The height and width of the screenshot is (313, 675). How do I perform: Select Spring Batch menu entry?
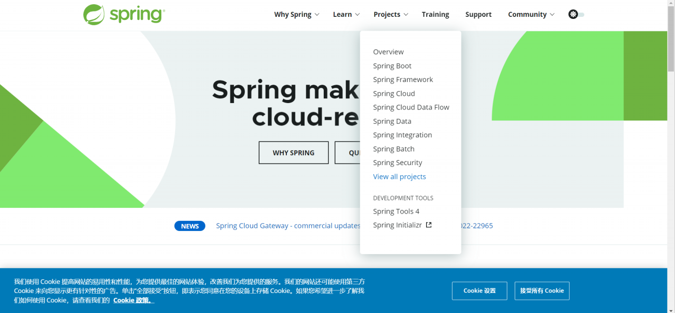[394, 149]
